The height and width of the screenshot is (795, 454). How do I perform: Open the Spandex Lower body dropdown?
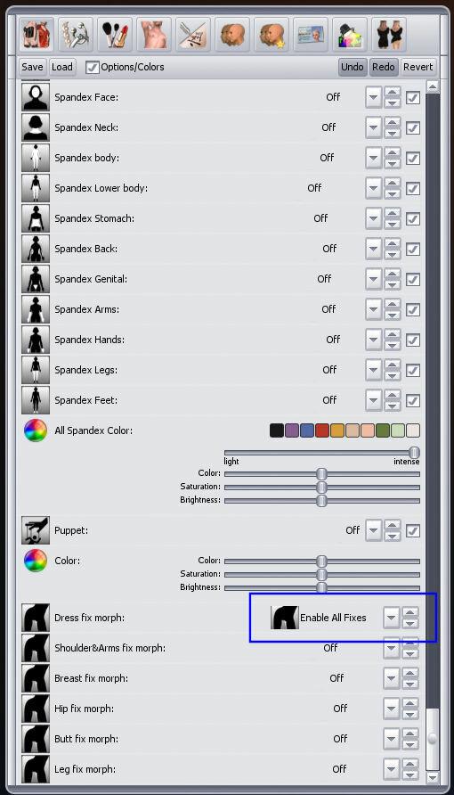tap(374, 189)
